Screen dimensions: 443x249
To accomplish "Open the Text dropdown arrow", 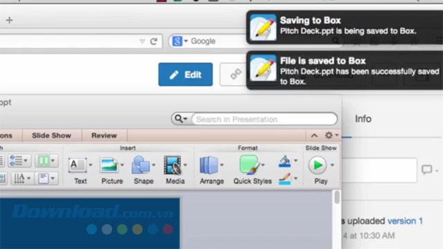I will click(91, 165).
